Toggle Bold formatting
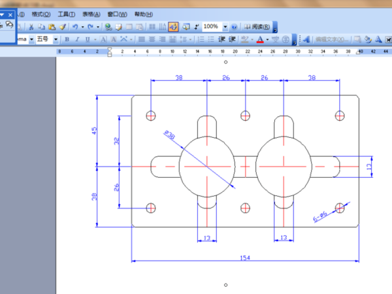The width and height of the screenshot is (392, 294). point(67,39)
